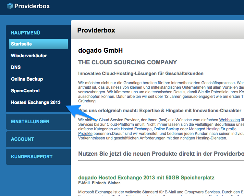Click the Hosted Exchange link in the paragraph
Screen dimensions: 244x196
tap(136, 129)
